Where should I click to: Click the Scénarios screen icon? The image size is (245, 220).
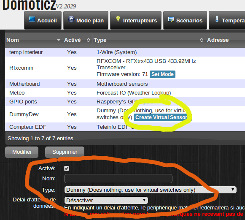(171, 19)
